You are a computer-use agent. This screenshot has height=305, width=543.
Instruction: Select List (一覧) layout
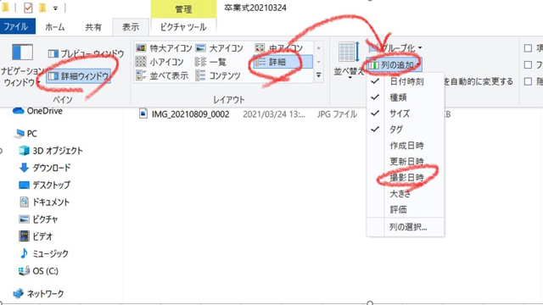[211, 62]
